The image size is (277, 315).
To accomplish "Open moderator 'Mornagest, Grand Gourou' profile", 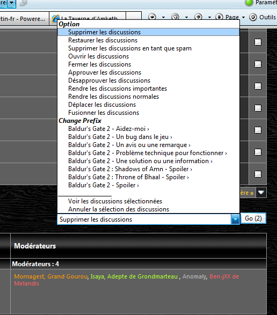I will [x=51, y=276].
